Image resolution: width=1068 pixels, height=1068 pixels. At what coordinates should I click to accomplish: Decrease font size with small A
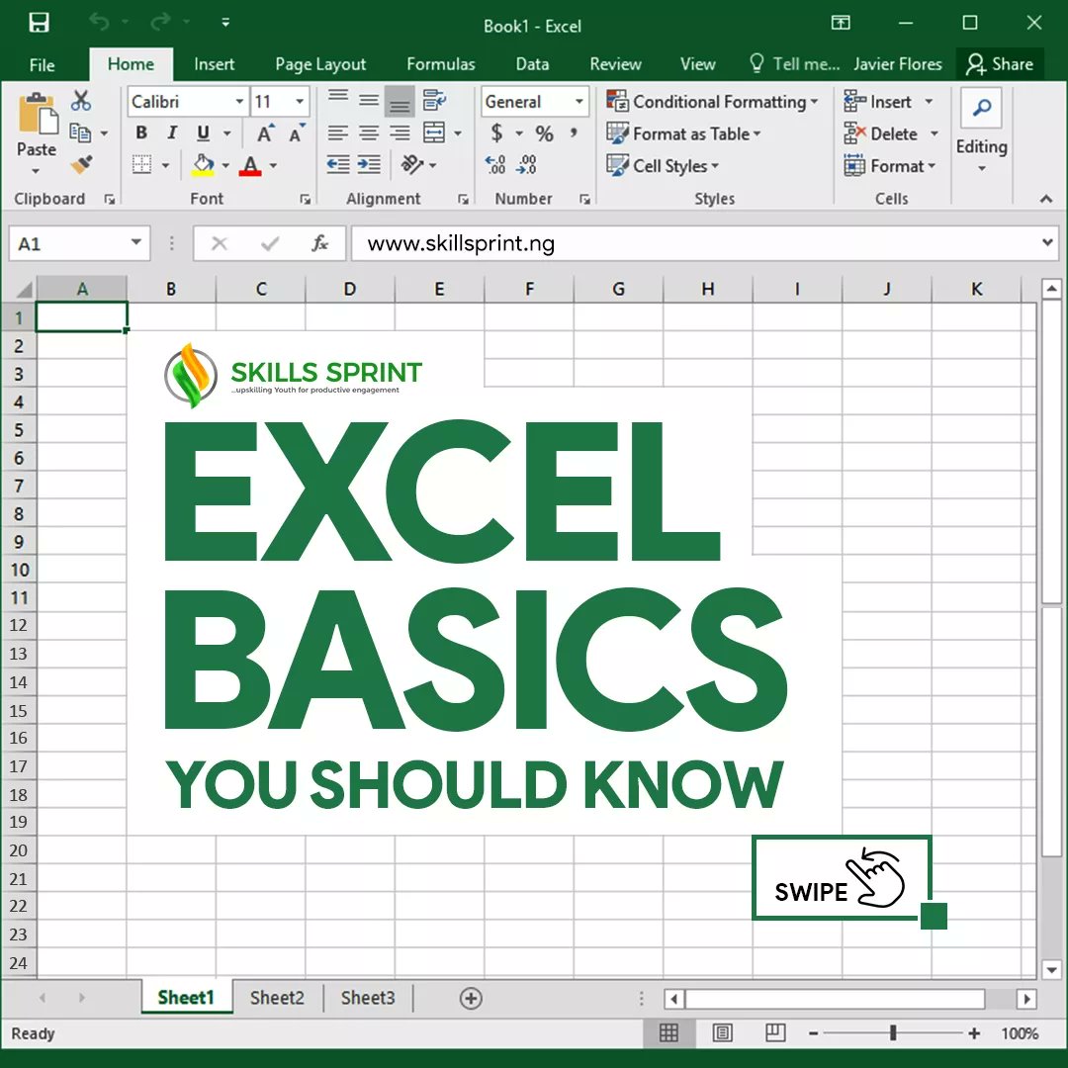click(297, 133)
